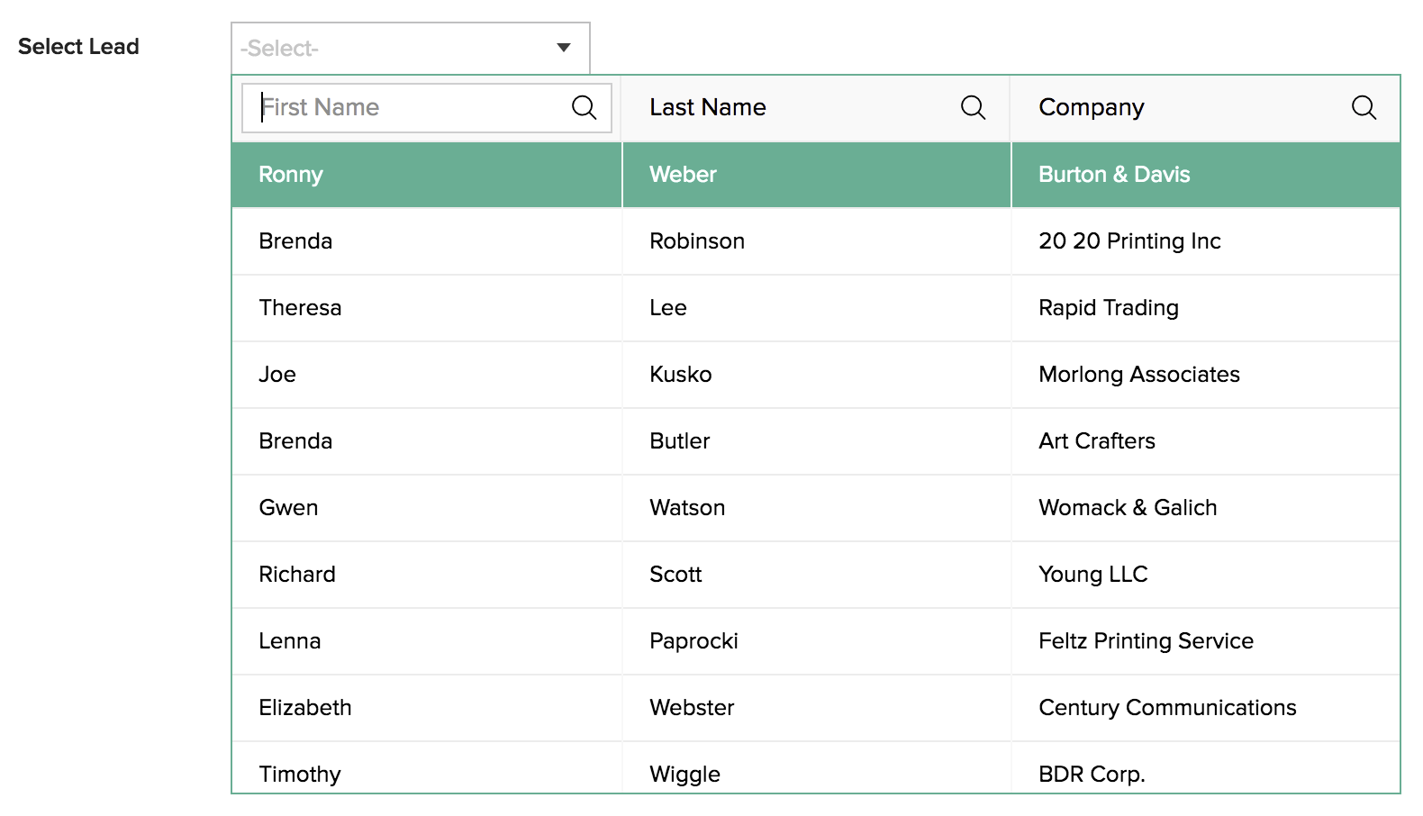Select lead Elizabeth
This screenshot has width=1423, height=816.
[x=305, y=708]
